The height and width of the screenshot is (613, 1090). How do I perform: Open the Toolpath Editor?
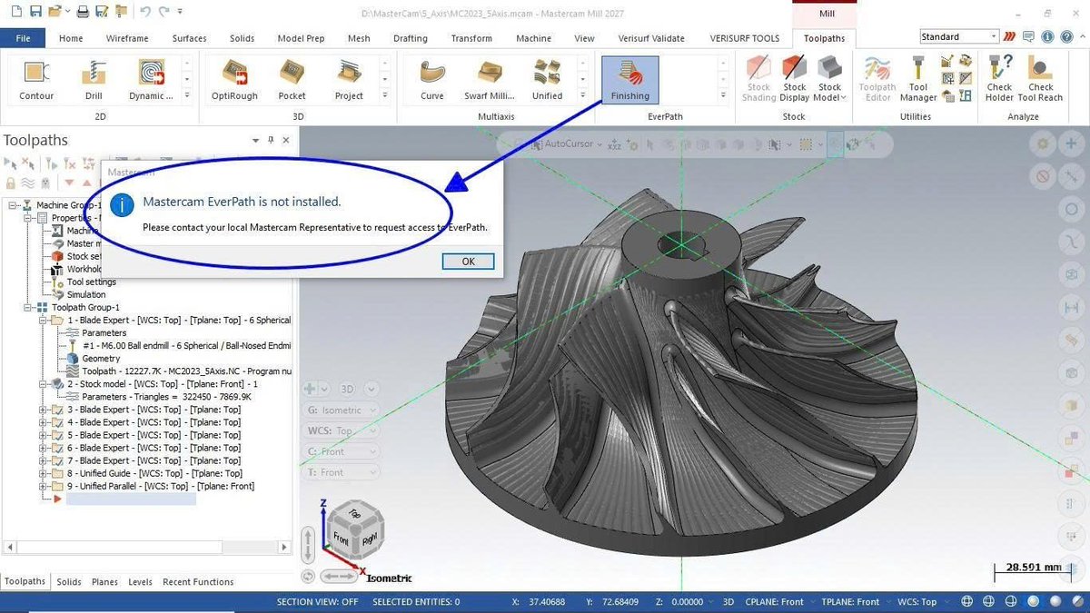pyautogui.click(x=878, y=80)
